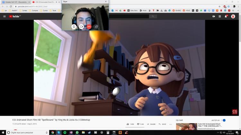The width and height of the screenshot is (241, 135).
Task: Turn off camera in Skype call
Action: point(81,27)
